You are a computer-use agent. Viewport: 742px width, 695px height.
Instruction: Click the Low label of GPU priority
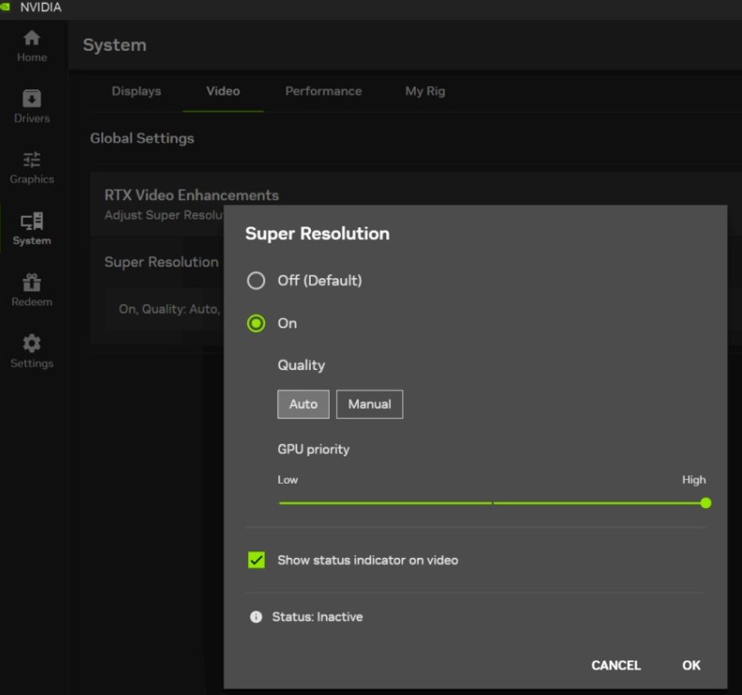tap(287, 480)
